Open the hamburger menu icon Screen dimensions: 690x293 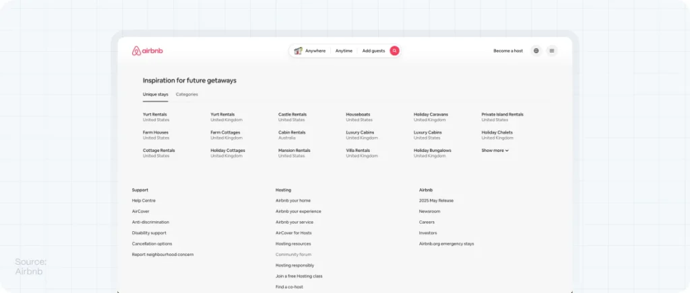click(x=552, y=50)
